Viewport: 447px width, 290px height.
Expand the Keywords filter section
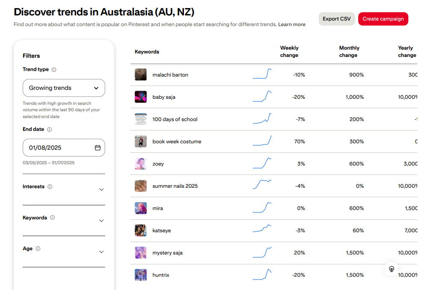click(x=101, y=221)
